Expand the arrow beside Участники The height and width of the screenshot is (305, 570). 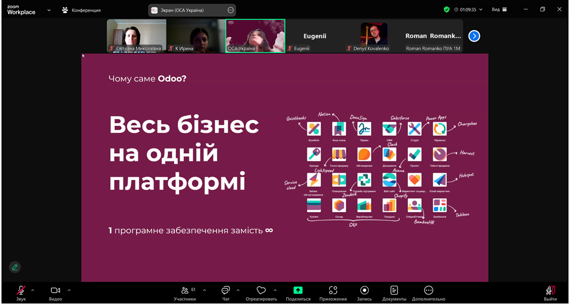205,290
